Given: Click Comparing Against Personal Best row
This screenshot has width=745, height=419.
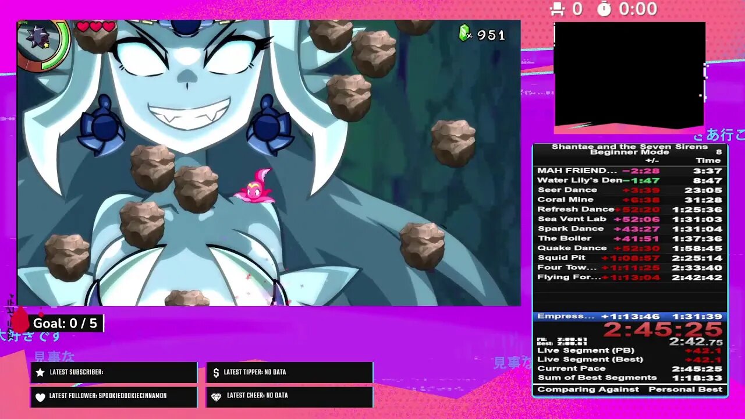Looking at the screenshot, I should point(630,390).
